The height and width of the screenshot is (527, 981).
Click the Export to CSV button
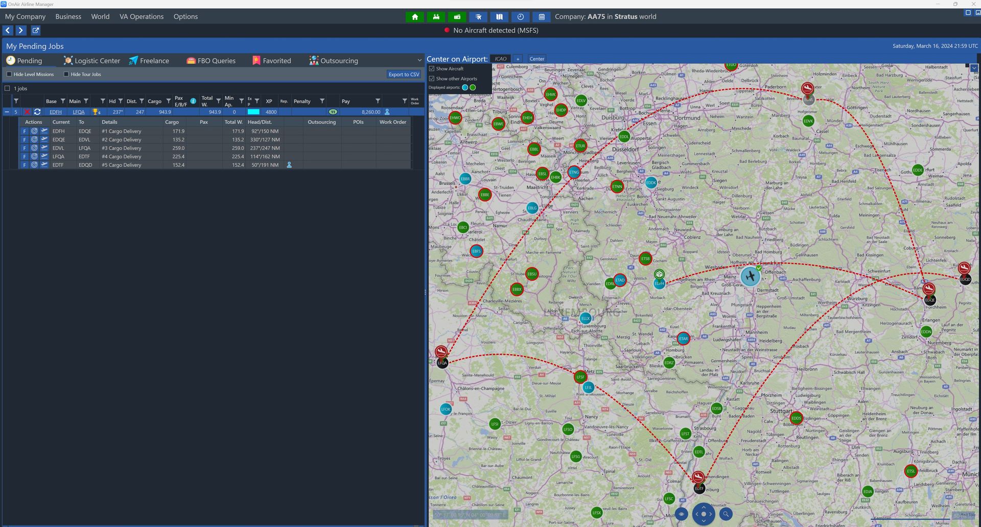point(404,75)
